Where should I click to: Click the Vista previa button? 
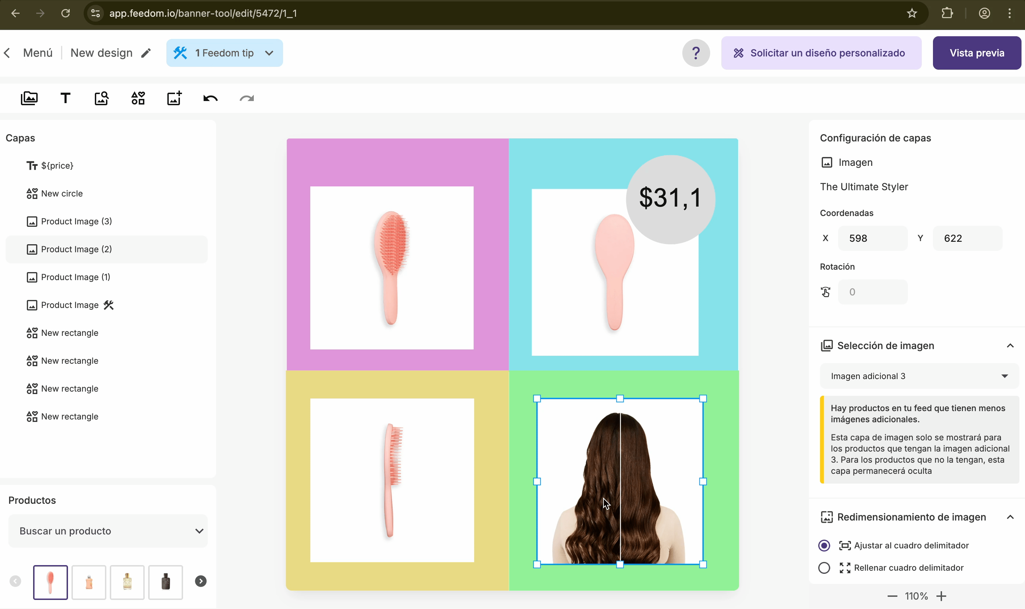tap(977, 53)
